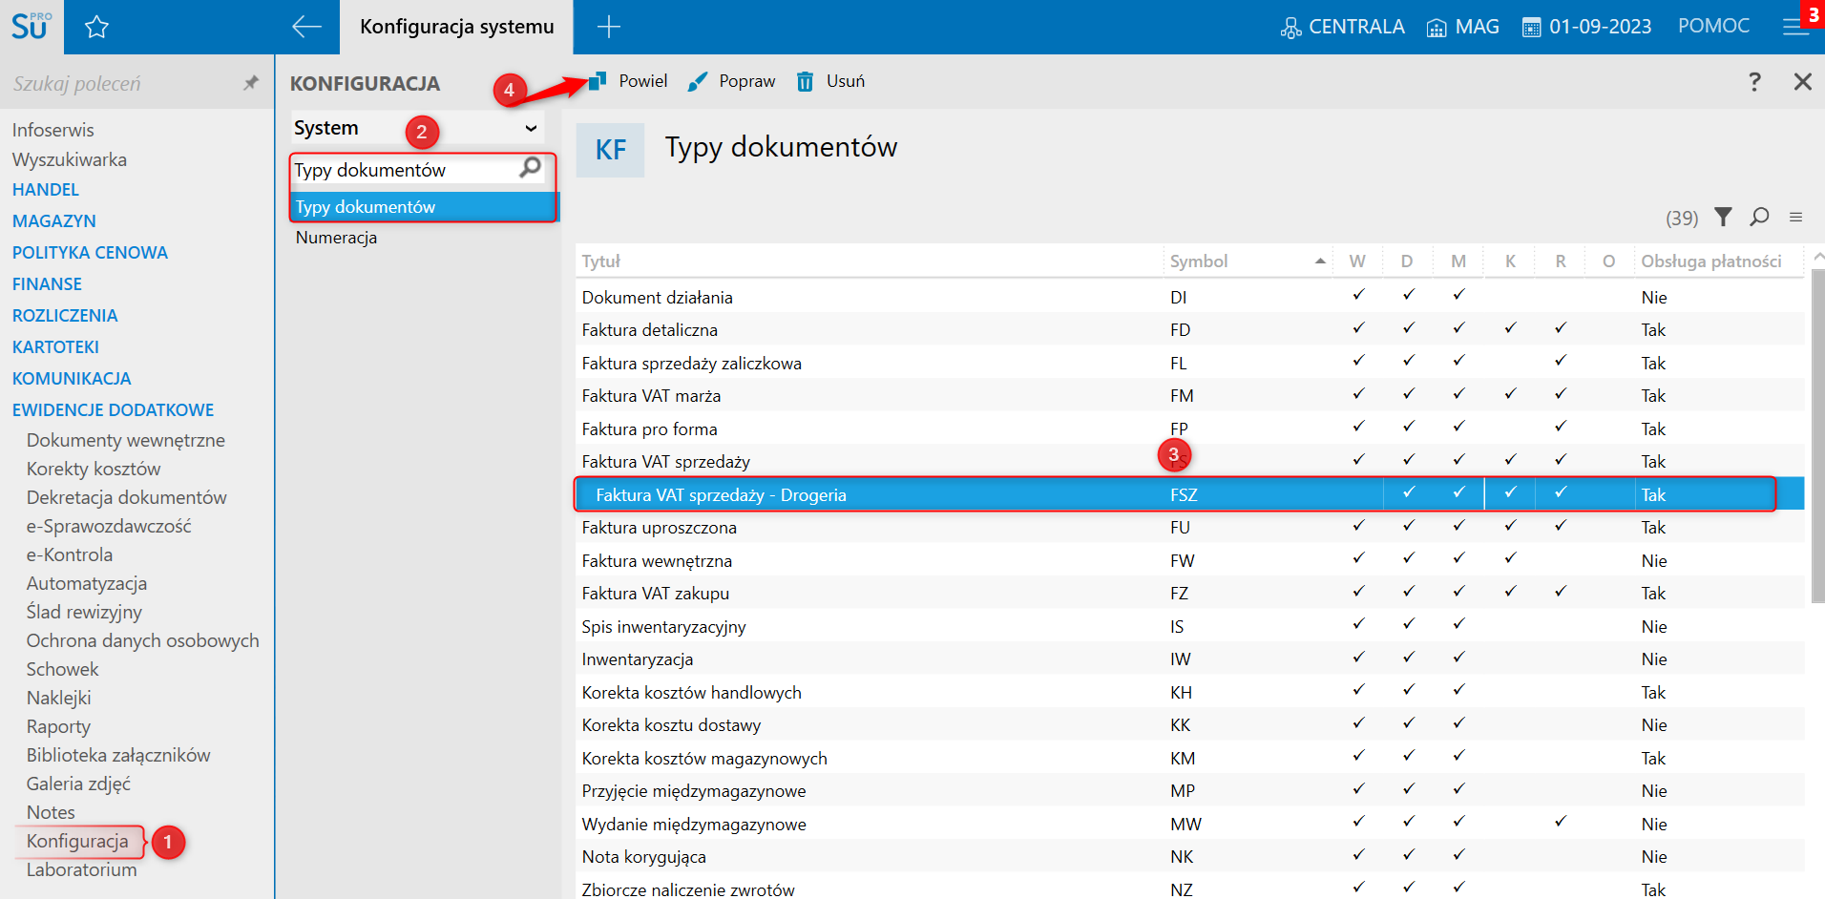Open the POLITYKA CENOWA menu

(x=90, y=253)
